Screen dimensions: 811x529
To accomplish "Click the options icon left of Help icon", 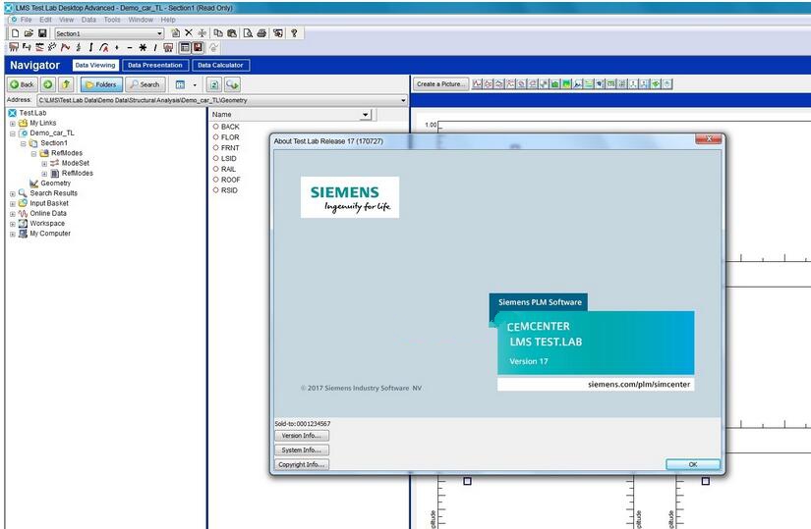I will point(278,33).
